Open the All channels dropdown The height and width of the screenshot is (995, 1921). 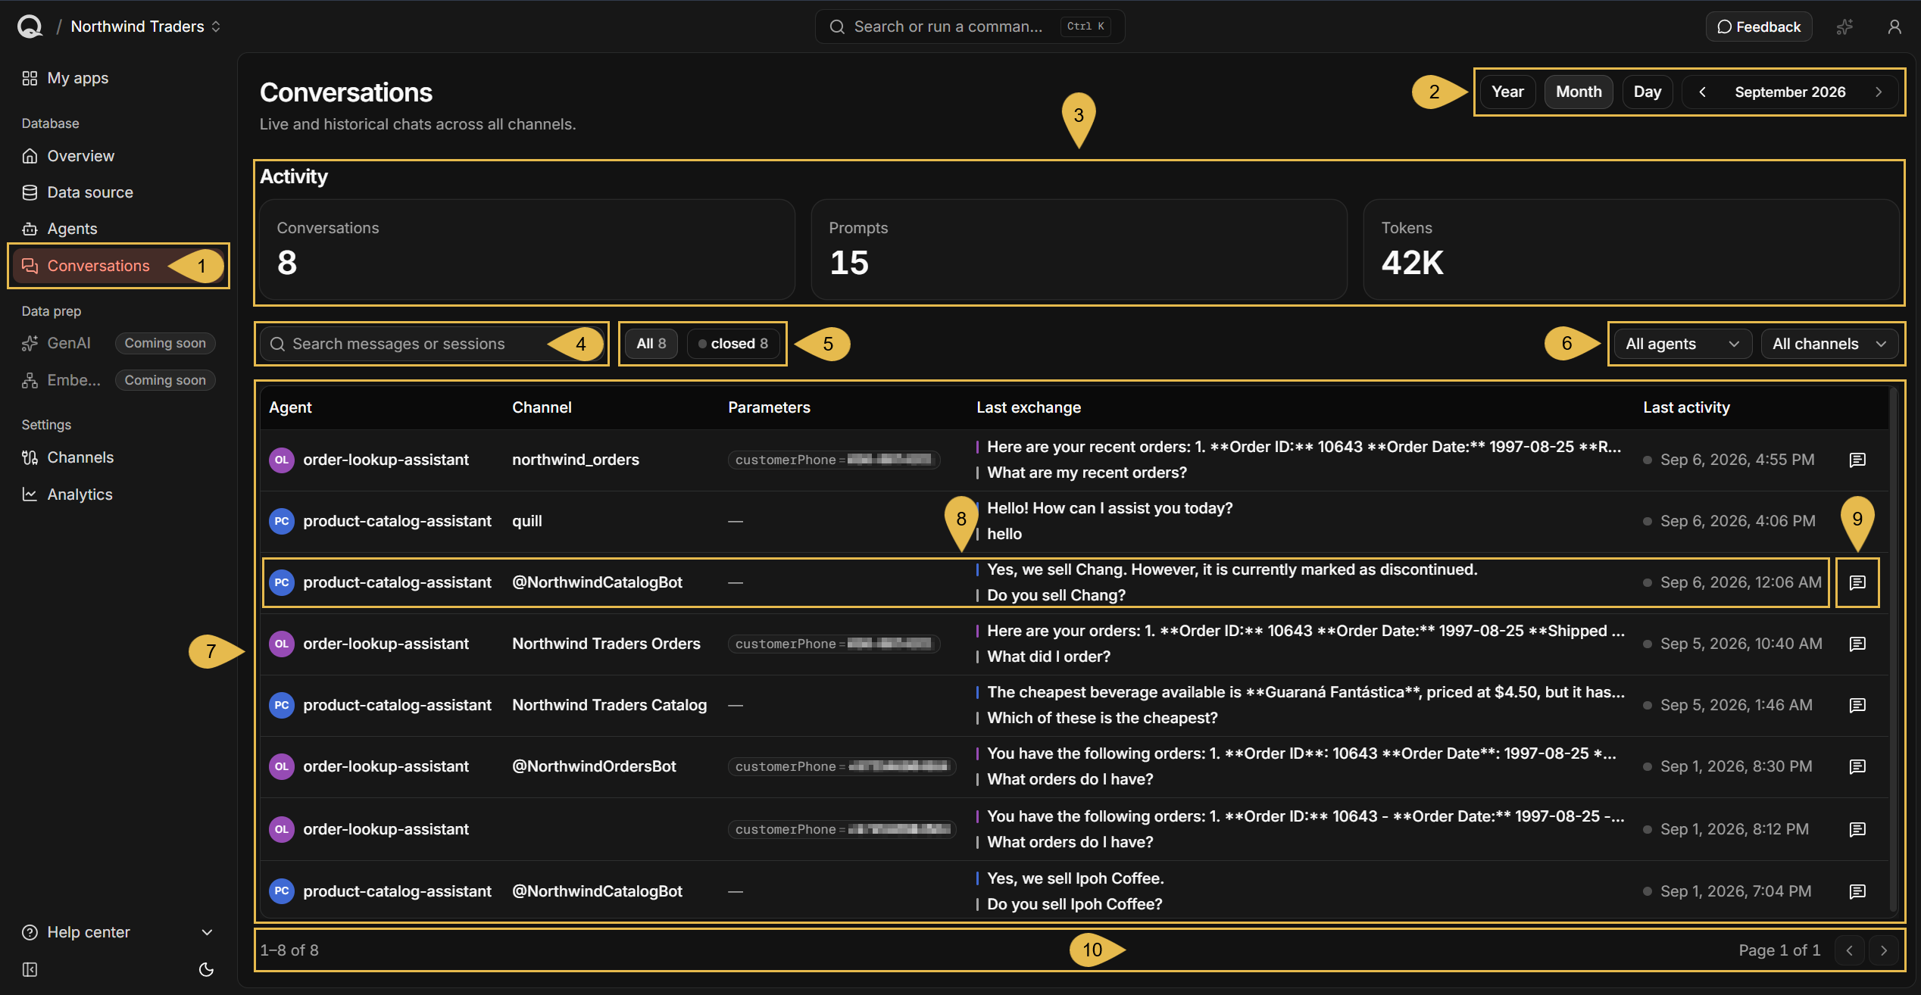coord(1829,344)
